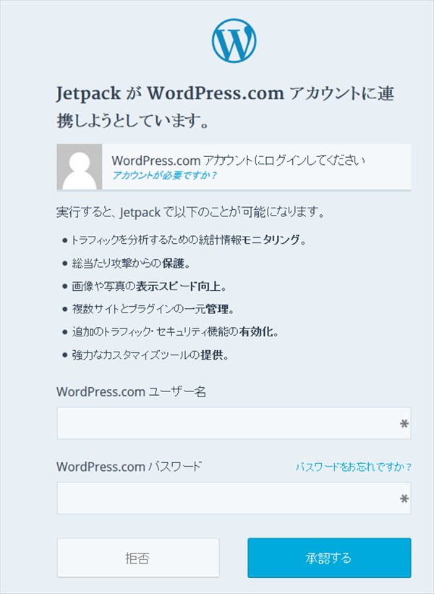Click the asterisk icon in password field
This screenshot has height=594, width=434.
[404, 498]
